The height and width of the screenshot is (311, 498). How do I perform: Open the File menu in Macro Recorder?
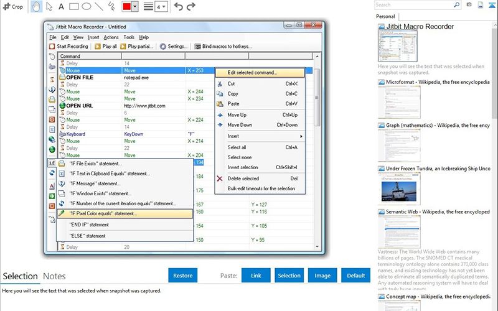point(53,37)
